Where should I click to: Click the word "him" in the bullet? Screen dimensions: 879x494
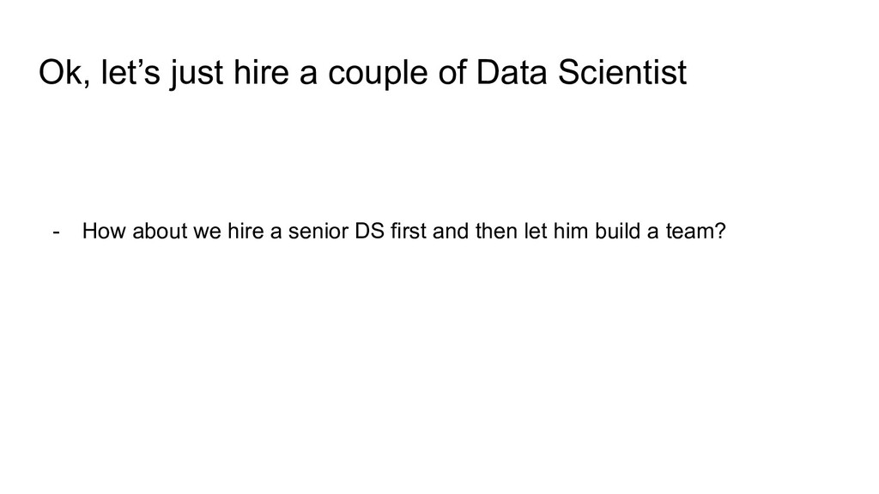[571, 231]
